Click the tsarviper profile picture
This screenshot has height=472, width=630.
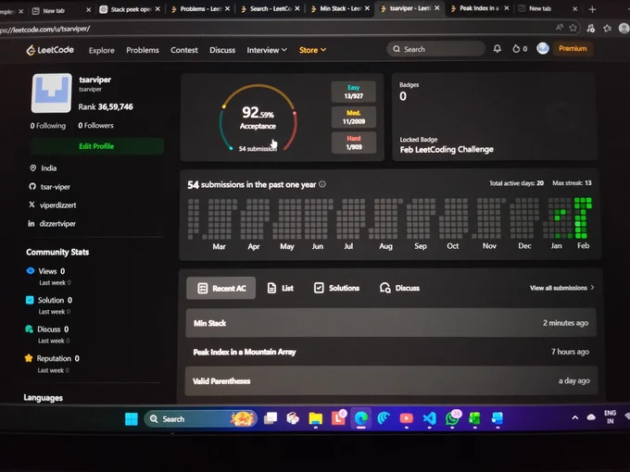pyautogui.click(x=52, y=93)
